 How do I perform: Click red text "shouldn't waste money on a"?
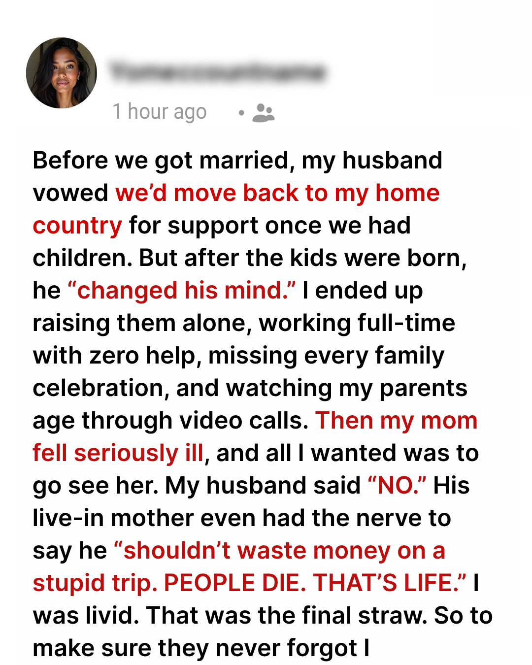(279, 551)
